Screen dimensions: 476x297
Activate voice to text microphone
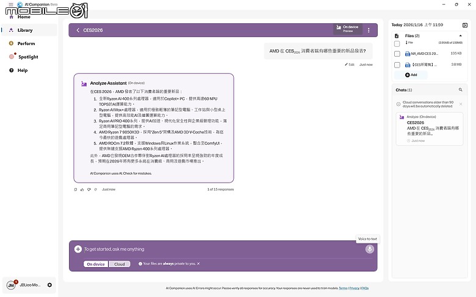click(x=369, y=249)
